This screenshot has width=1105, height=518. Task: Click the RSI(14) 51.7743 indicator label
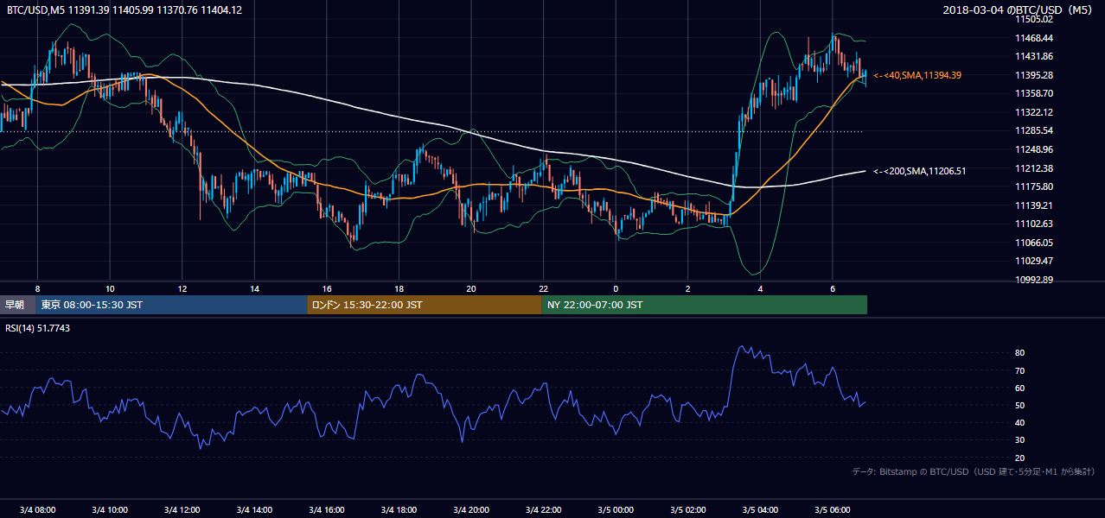(x=38, y=328)
